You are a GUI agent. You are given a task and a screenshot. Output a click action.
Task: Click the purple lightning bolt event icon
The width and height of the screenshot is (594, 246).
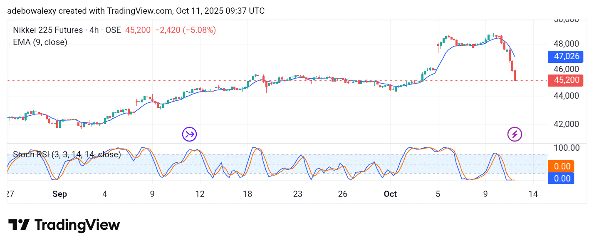point(515,134)
